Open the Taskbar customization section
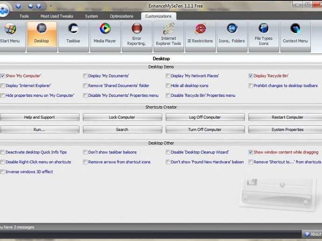The image size is (322, 241). click(73, 36)
